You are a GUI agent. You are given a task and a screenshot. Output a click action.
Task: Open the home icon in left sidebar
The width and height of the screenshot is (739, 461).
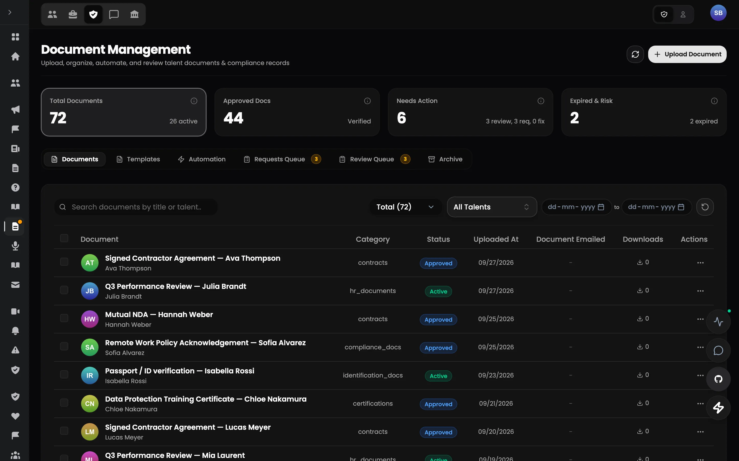[15, 56]
